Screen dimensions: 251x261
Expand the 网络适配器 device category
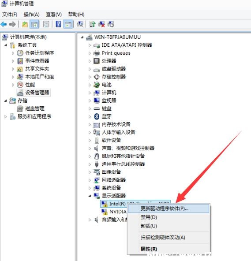(90, 180)
